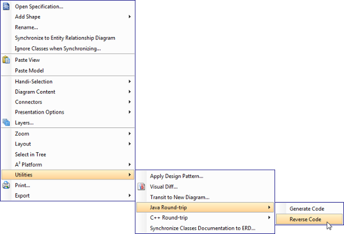Click the Open Specification document icon
The width and height of the screenshot is (344, 234).
6,7
